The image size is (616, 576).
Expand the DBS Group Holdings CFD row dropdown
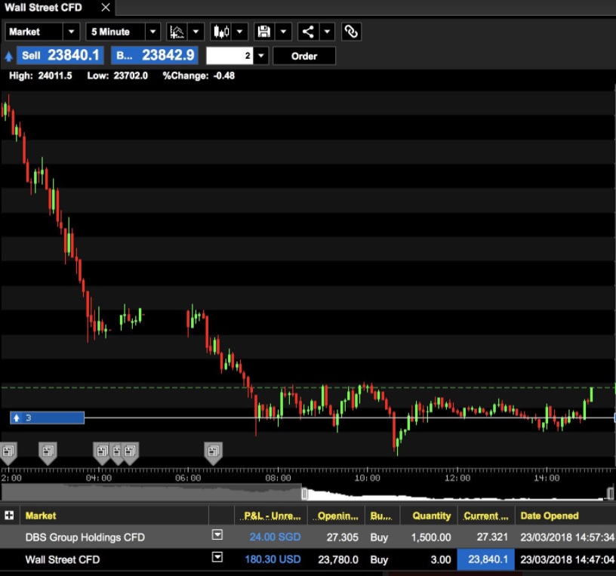click(x=217, y=534)
